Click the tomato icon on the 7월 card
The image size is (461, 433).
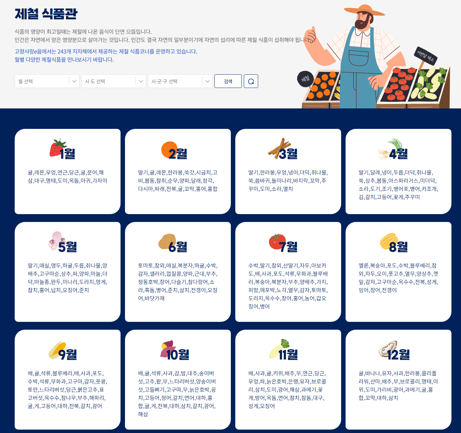[277, 241]
